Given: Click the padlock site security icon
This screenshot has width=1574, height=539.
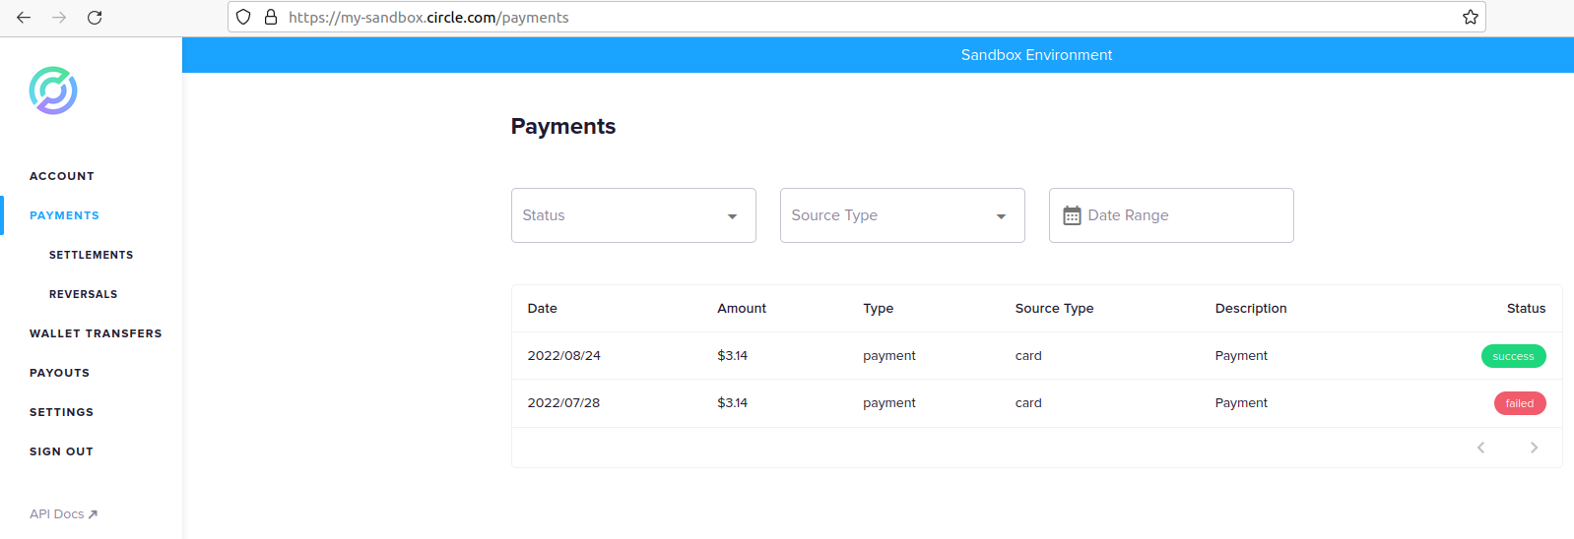Looking at the screenshot, I should click(271, 18).
